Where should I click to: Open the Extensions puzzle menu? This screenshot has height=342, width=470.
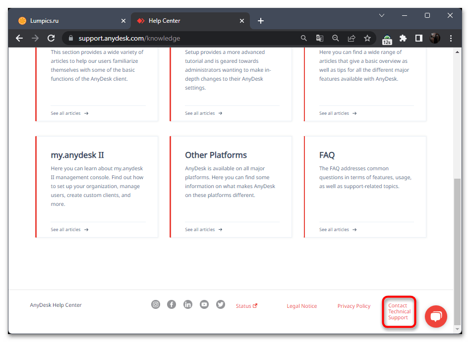[x=403, y=38]
